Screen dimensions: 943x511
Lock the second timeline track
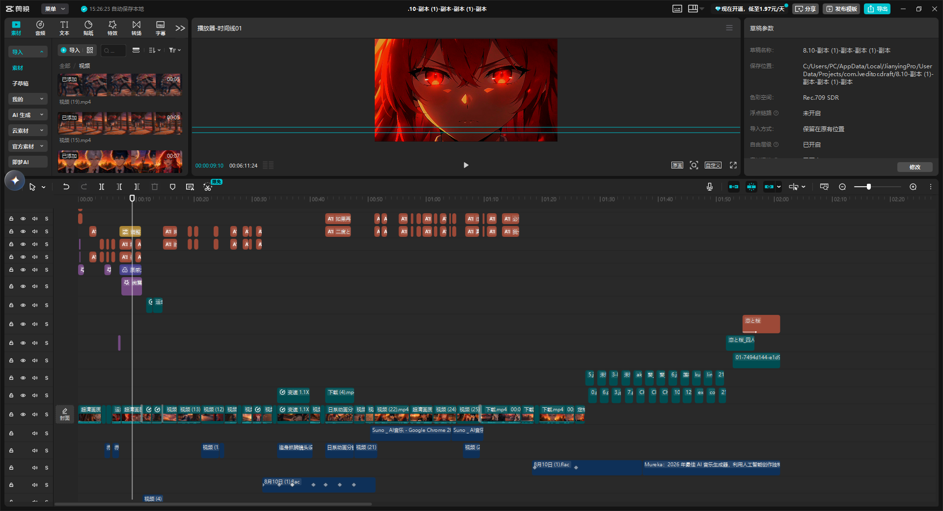pyautogui.click(x=11, y=231)
